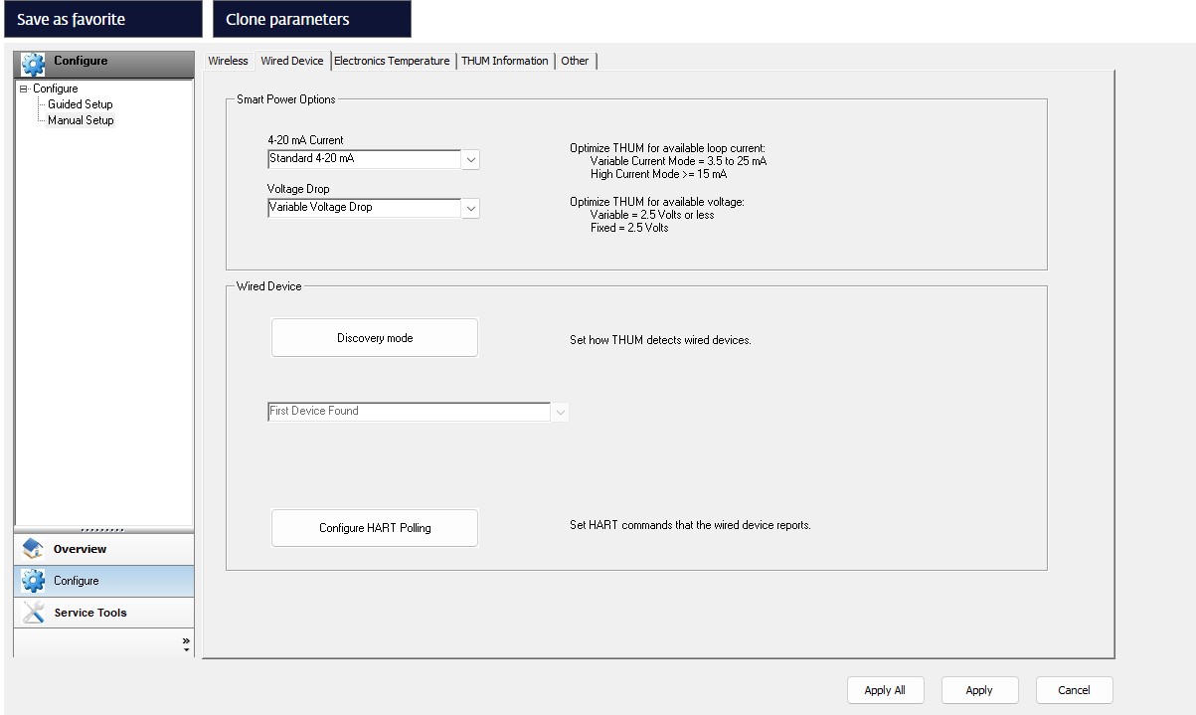The height and width of the screenshot is (715, 1196).
Task: Click Clone parameters
Action: click(x=311, y=19)
